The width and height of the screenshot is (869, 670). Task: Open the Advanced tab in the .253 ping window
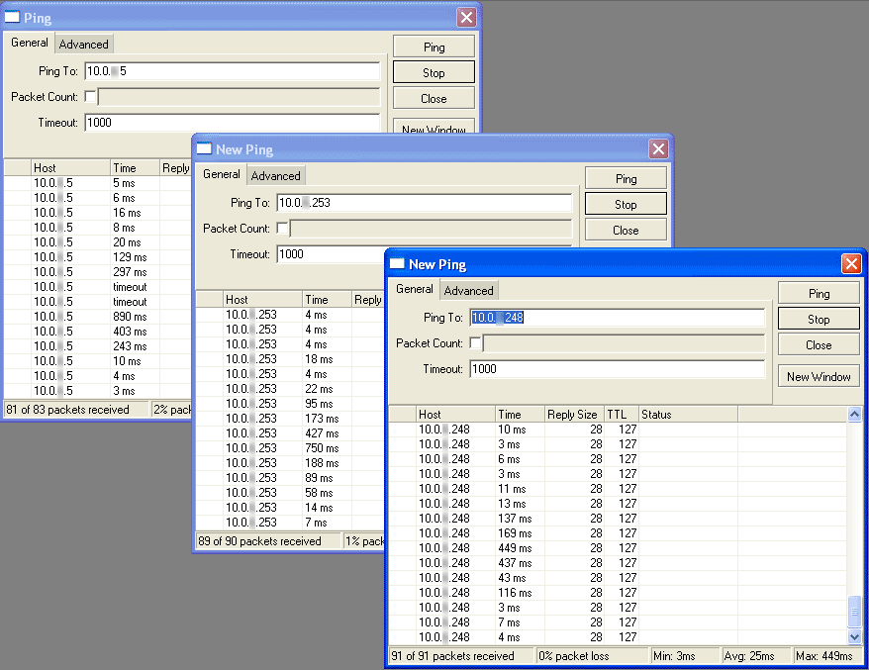coord(275,175)
